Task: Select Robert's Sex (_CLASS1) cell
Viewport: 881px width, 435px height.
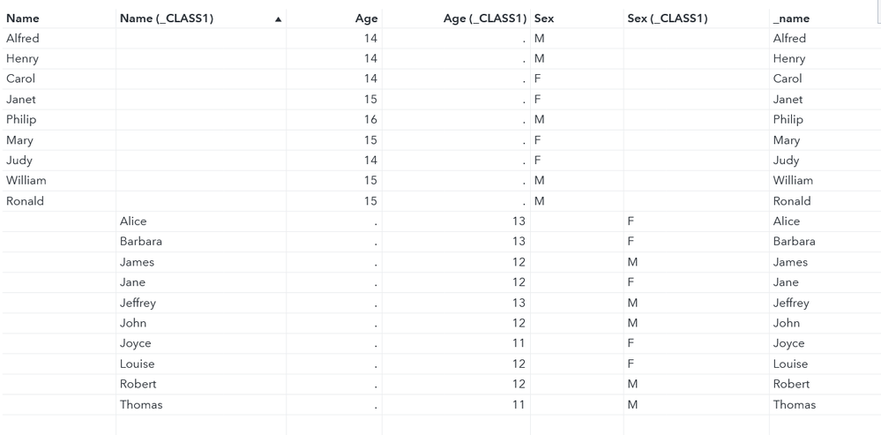Action: point(632,385)
